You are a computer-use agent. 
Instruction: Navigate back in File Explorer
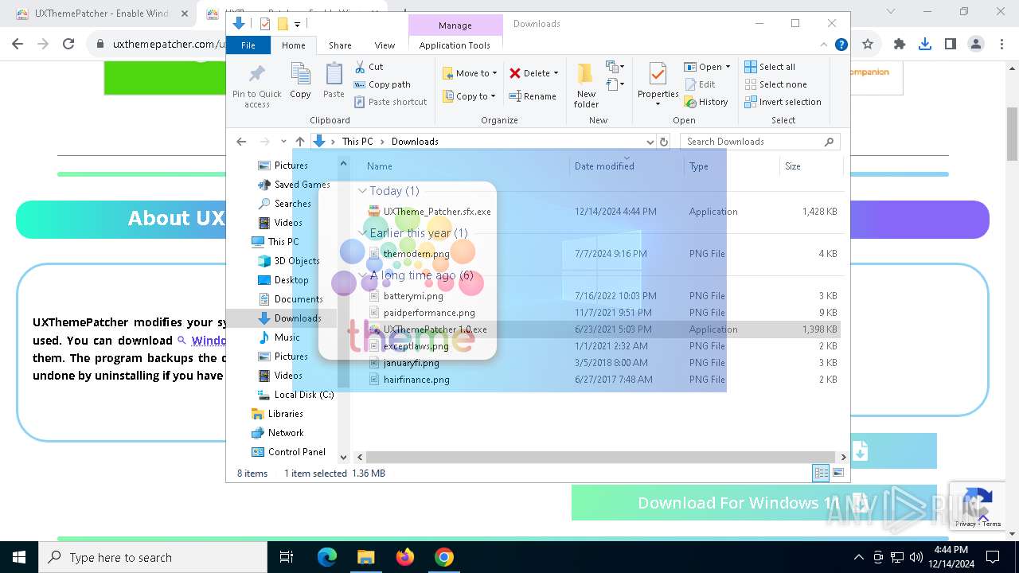point(241,142)
